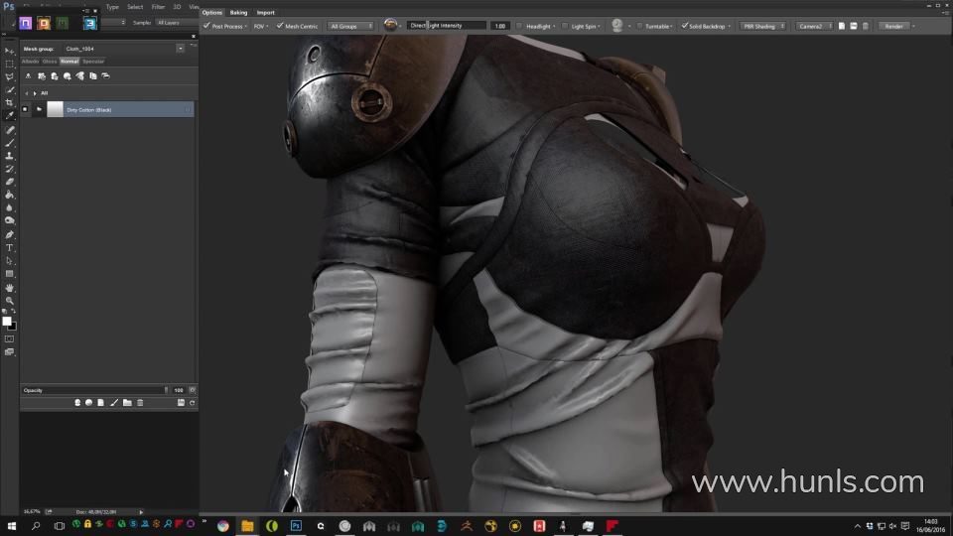Open the Sample All Layers dropdown
Viewport: 953px width, 536px height.
[175, 23]
